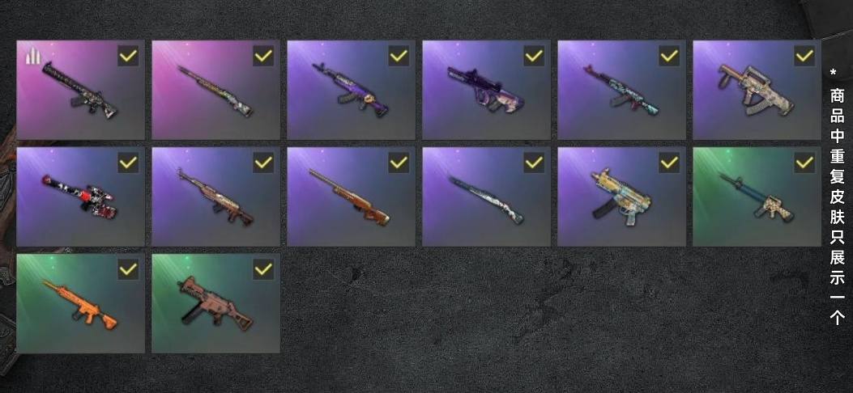853x393 pixels.
Task: Select the red and black sniper rifle skin
Action: tap(80, 196)
